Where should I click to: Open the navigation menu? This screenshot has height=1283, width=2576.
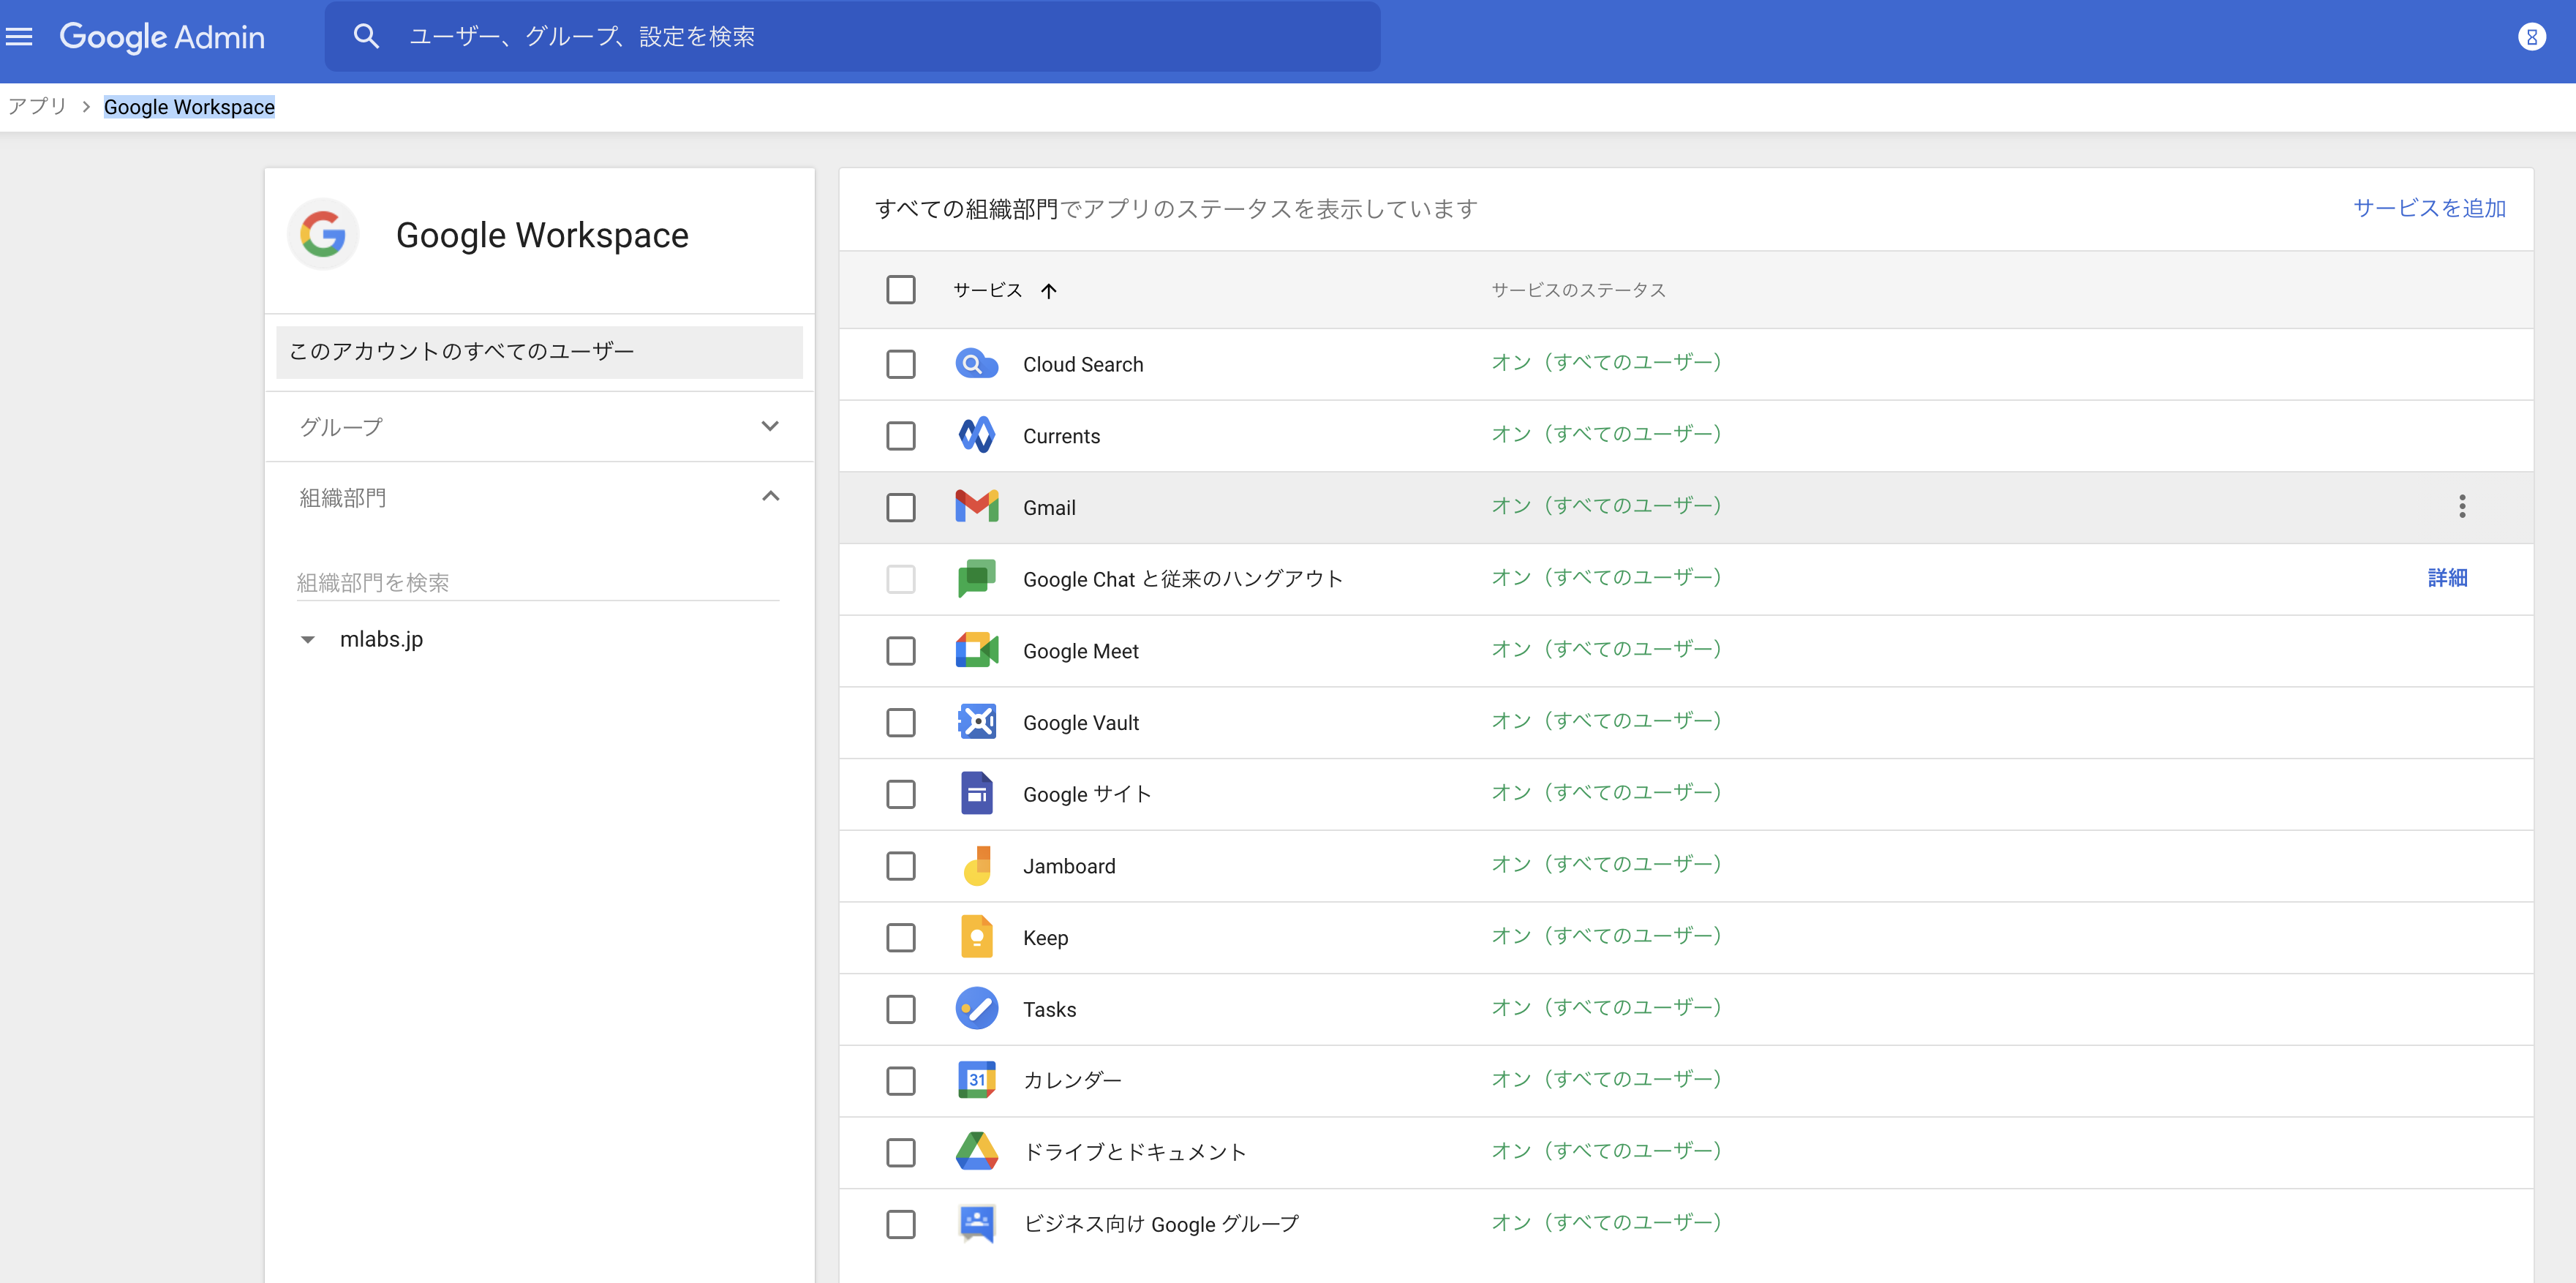19,36
